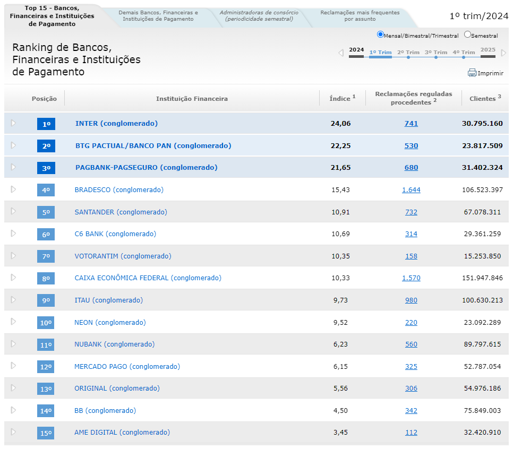The height and width of the screenshot is (449, 513).
Task: Expand the C6 BANK row
Action: pos(13,234)
